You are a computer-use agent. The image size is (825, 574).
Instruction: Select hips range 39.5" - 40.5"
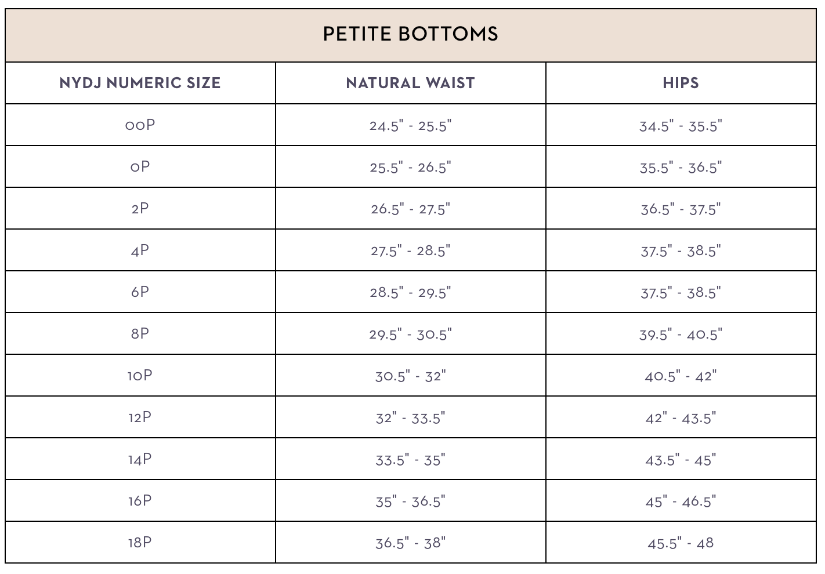click(x=681, y=335)
